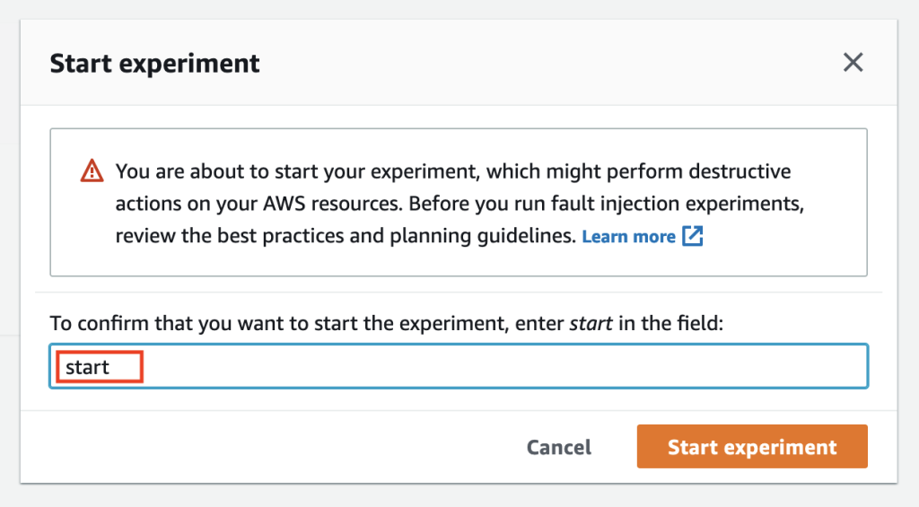Focus the confirmation text input field
Screen dimensions: 919x507
459,366
